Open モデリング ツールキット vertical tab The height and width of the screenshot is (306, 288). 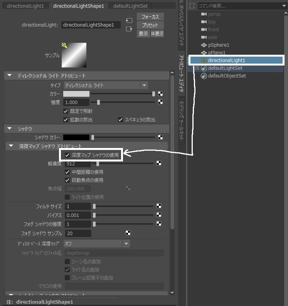[x=181, y=120]
